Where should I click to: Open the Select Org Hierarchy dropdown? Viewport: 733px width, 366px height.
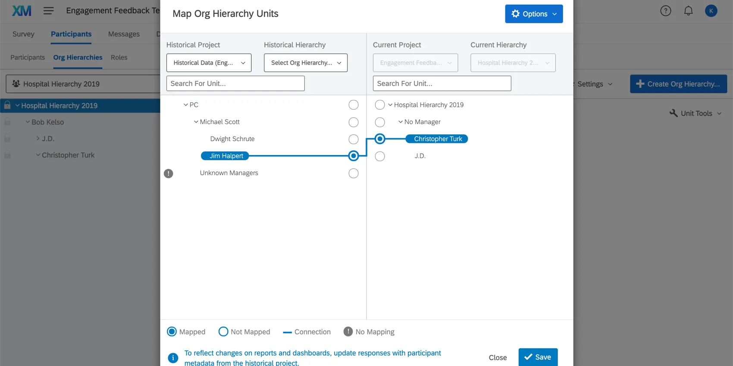pos(306,63)
